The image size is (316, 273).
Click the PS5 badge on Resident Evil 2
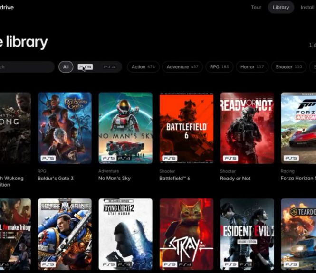(x=230, y=264)
